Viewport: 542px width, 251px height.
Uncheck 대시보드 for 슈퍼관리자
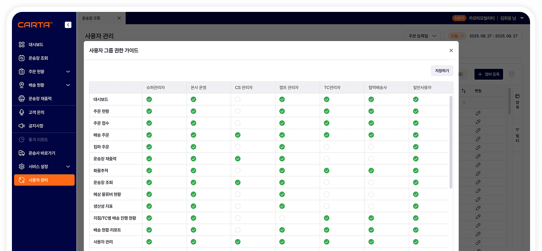coord(149,99)
